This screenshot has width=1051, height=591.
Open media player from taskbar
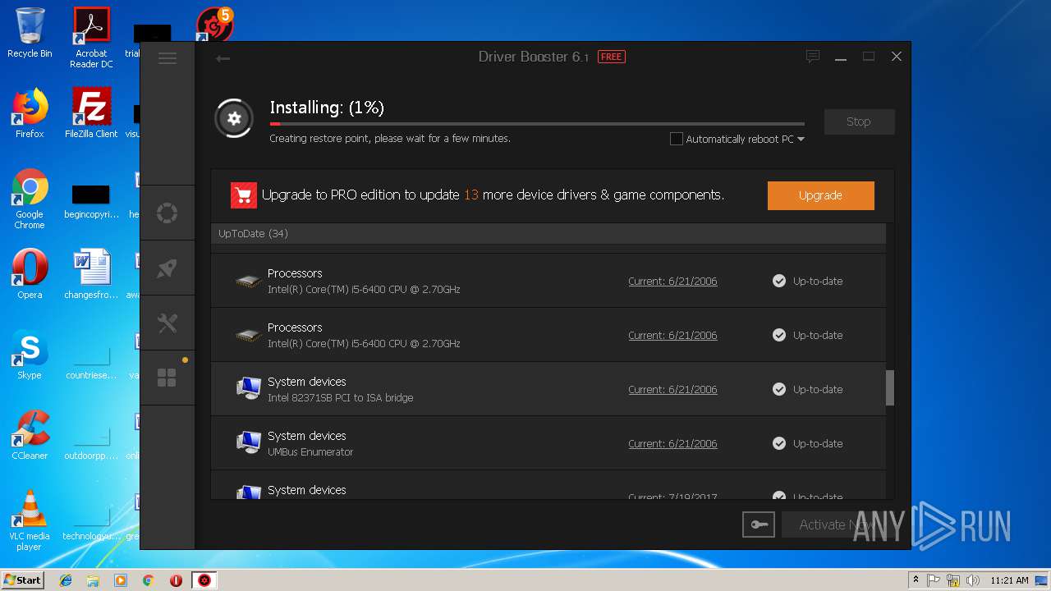pyautogui.click(x=121, y=580)
